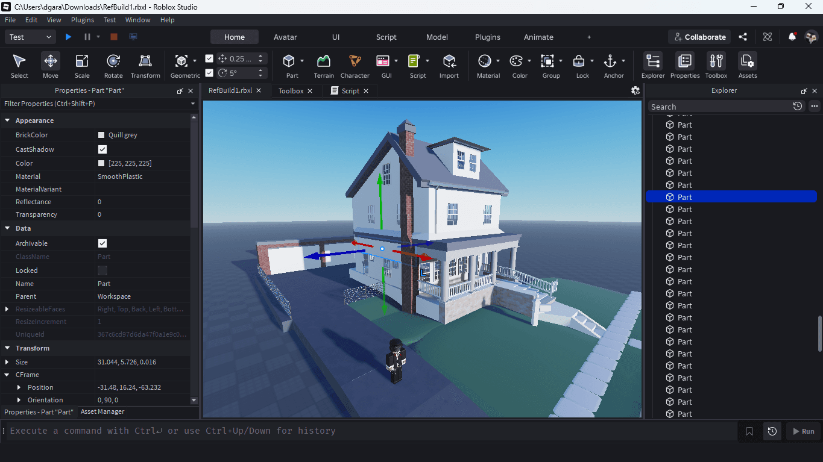
Task: Uncheck the CastShadow property
Action: (x=102, y=149)
